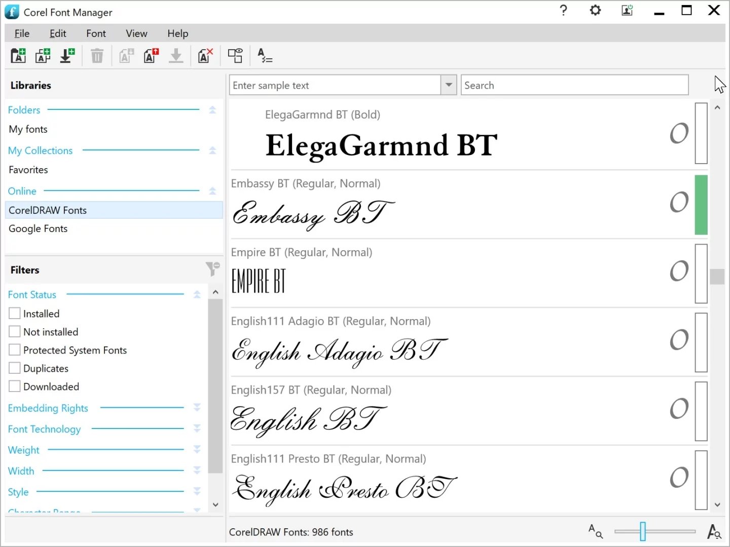Open settings via the gear icon
730x547 pixels.
(x=595, y=11)
